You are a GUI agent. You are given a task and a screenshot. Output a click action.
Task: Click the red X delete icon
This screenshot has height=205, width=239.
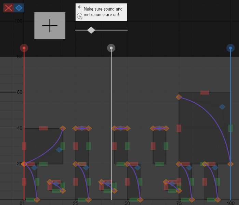8,8
